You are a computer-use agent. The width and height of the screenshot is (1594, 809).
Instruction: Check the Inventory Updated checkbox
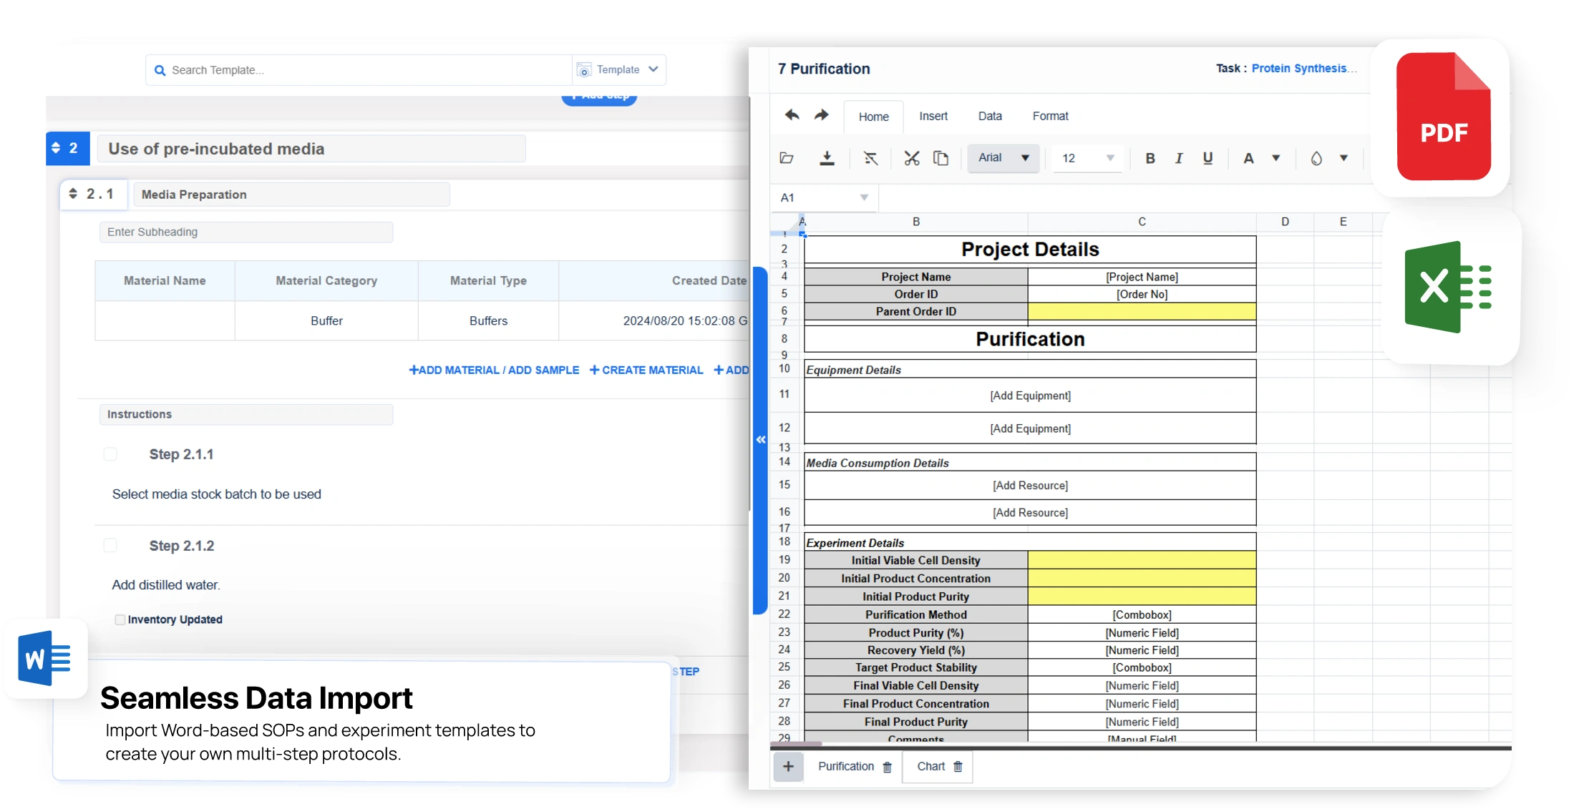pos(119,619)
